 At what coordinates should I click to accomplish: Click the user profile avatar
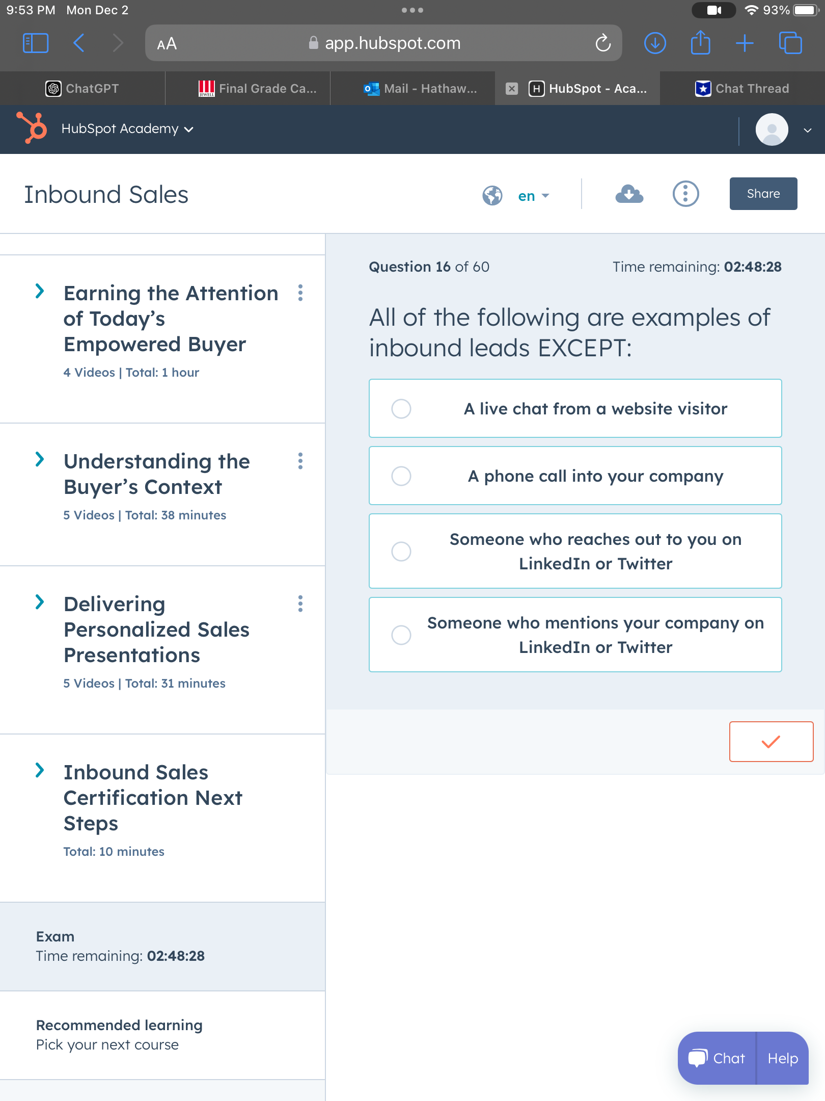click(772, 129)
